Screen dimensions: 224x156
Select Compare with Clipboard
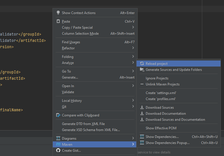[95, 115]
